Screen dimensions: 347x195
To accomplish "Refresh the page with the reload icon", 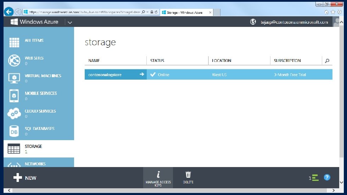I will pos(156,12).
